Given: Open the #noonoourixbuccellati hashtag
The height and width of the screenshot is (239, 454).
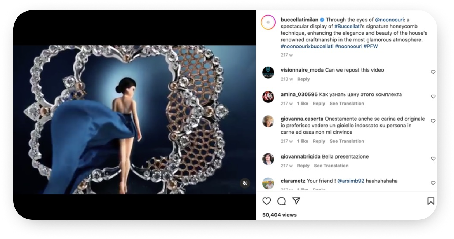Looking at the screenshot, I should (x=307, y=46).
